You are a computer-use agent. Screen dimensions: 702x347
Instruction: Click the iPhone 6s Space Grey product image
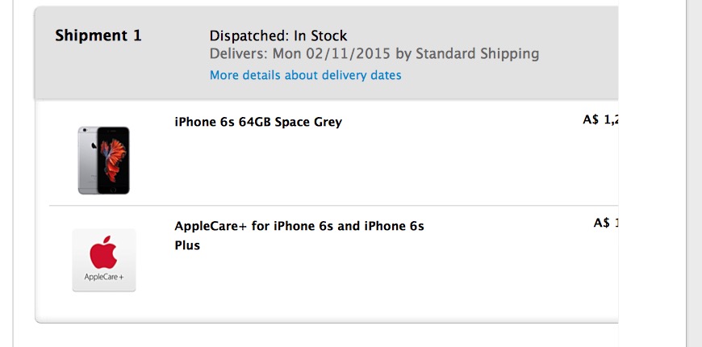coord(103,160)
